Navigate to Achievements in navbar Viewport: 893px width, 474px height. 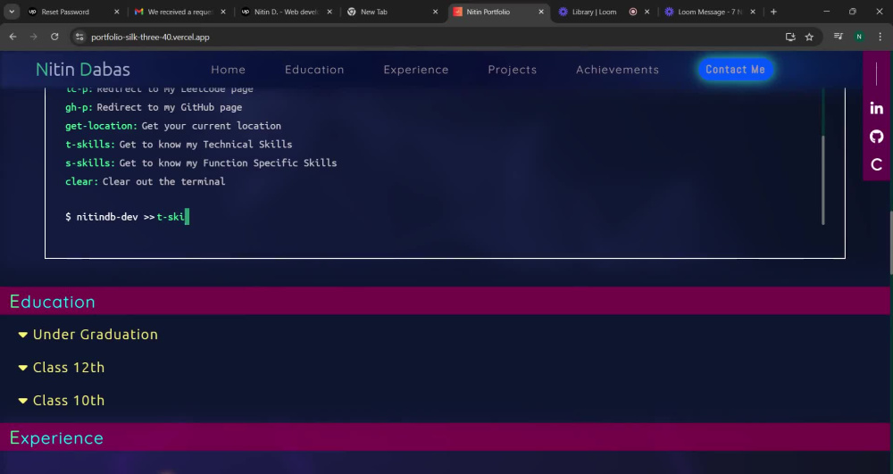point(617,70)
